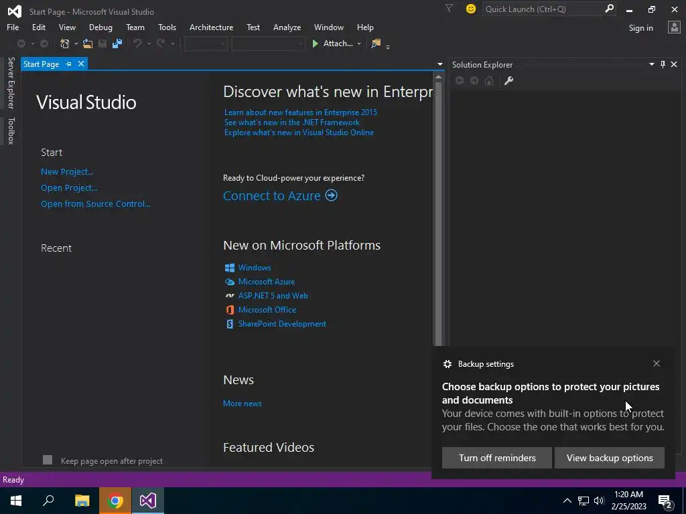The image size is (686, 514).
Task: Click the More news link
Action: pyautogui.click(x=243, y=404)
